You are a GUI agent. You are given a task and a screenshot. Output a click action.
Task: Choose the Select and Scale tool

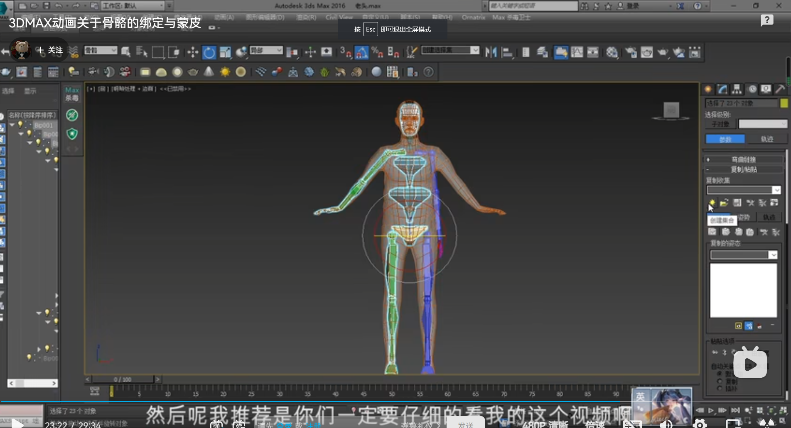[x=225, y=52]
